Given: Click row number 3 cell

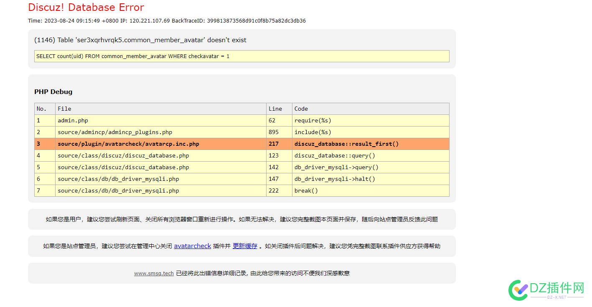Looking at the screenshot, I should pos(45,144).
